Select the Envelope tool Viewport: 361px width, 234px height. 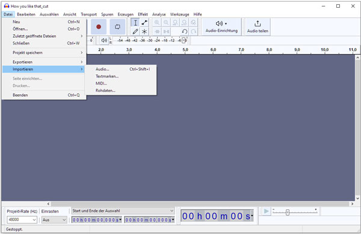[x=144, y=23]
